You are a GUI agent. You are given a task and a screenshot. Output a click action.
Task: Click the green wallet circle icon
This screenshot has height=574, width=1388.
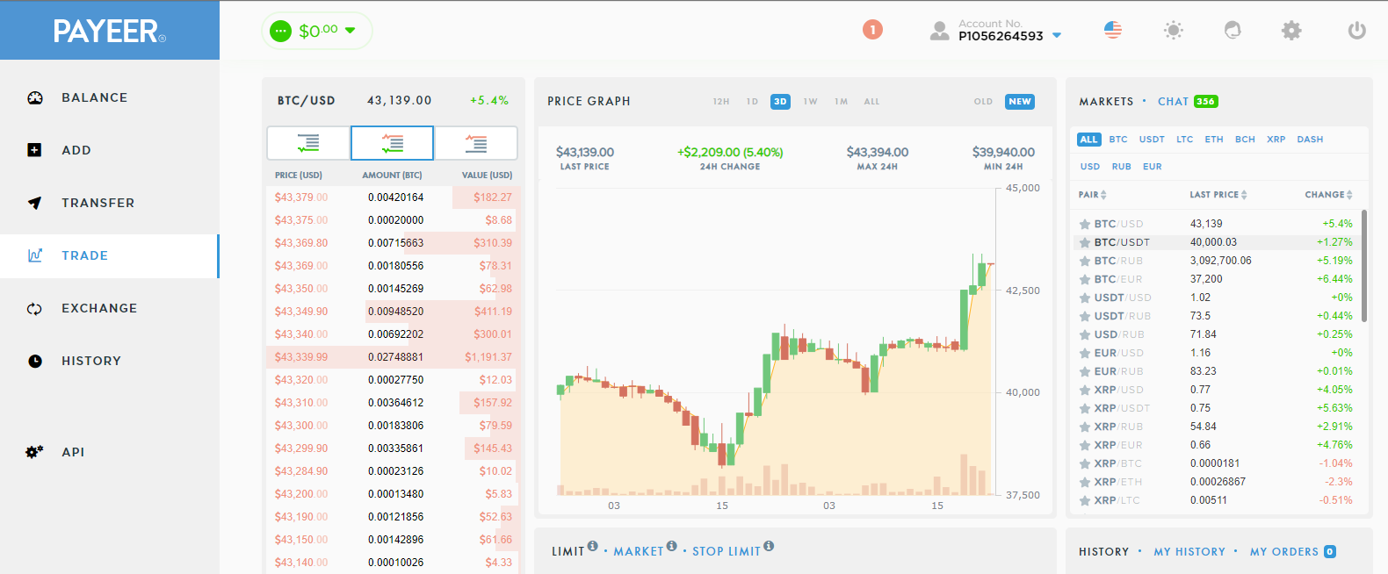click(x=280, y=31)
